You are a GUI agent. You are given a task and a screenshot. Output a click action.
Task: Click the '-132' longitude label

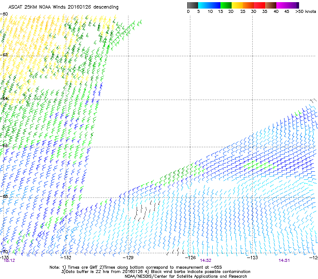[66, 258]
